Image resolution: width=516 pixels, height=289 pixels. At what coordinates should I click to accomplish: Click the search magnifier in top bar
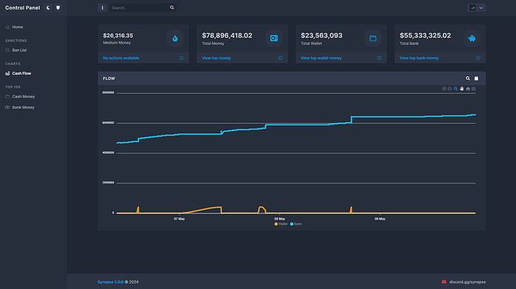click(172, 7)
